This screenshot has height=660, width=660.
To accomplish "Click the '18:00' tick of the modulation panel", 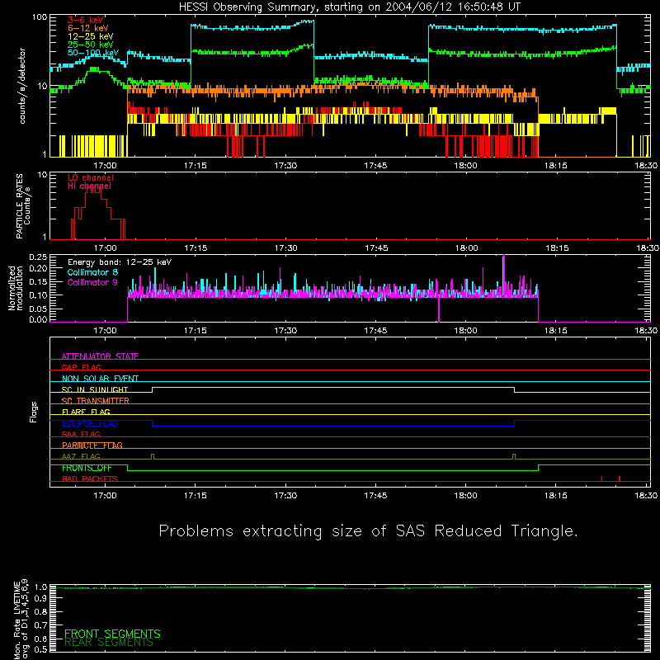I will (466, 331).
